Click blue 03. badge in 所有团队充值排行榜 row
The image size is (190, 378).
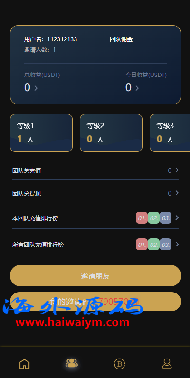click(x=165, y=245)
